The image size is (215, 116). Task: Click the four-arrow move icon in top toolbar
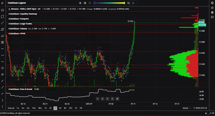pyautogui.click(x=80, y=3)
